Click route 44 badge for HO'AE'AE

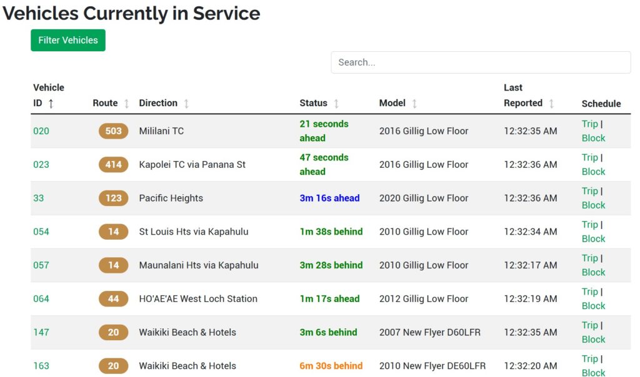click(113, 298)
